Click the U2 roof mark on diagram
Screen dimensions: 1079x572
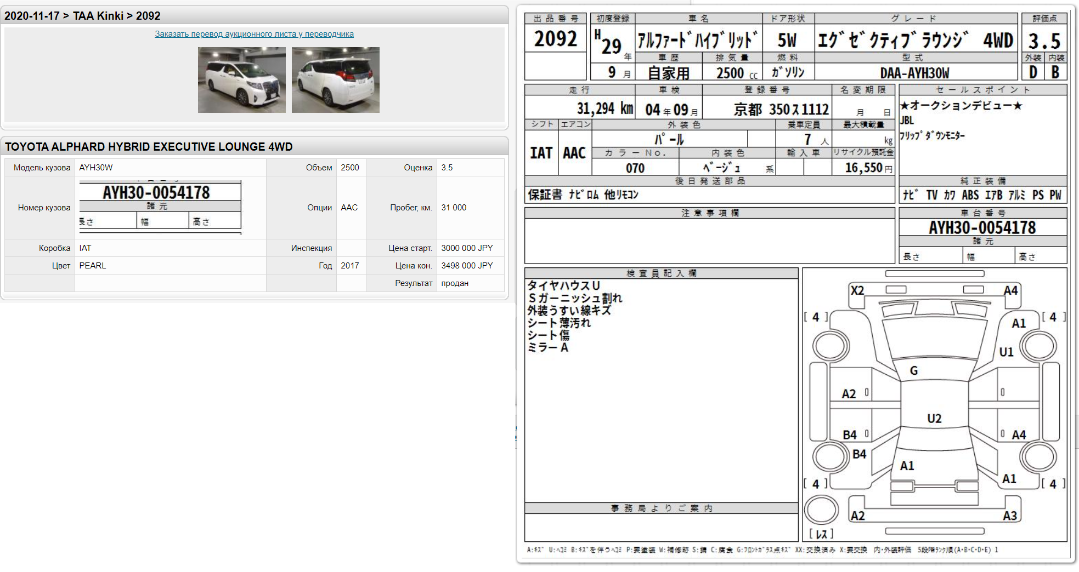coord(934,419)
